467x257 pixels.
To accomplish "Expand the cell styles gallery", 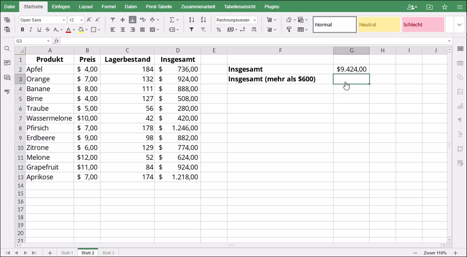I will (449, 24).
